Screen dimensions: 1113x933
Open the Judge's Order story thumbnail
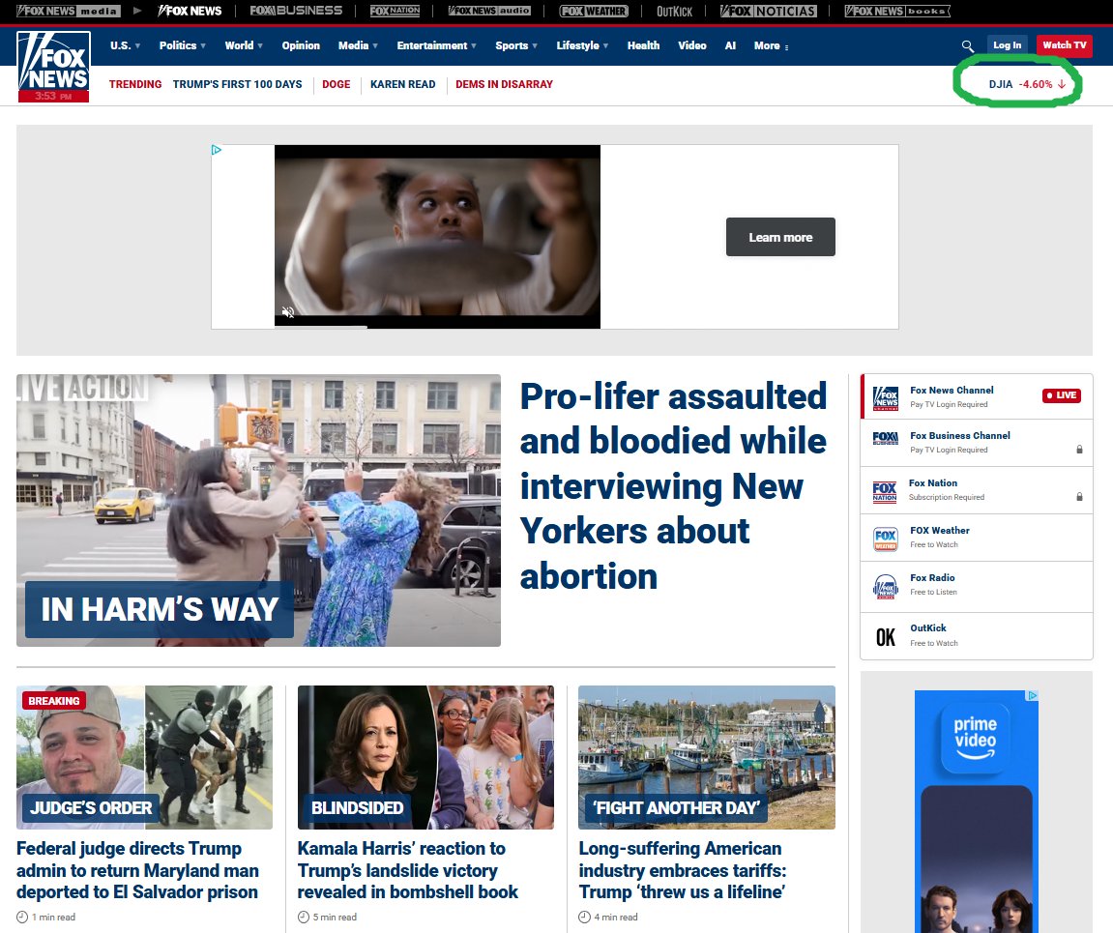tap(144, 757)
